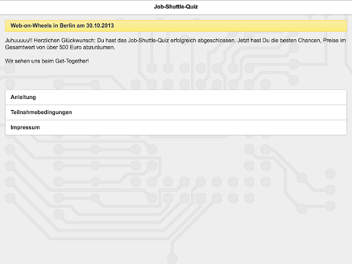The height and width of the screenshot is (264, 352).
Task: Click the date 30.10.2013 in banner
Action: [x=100, y=25]
